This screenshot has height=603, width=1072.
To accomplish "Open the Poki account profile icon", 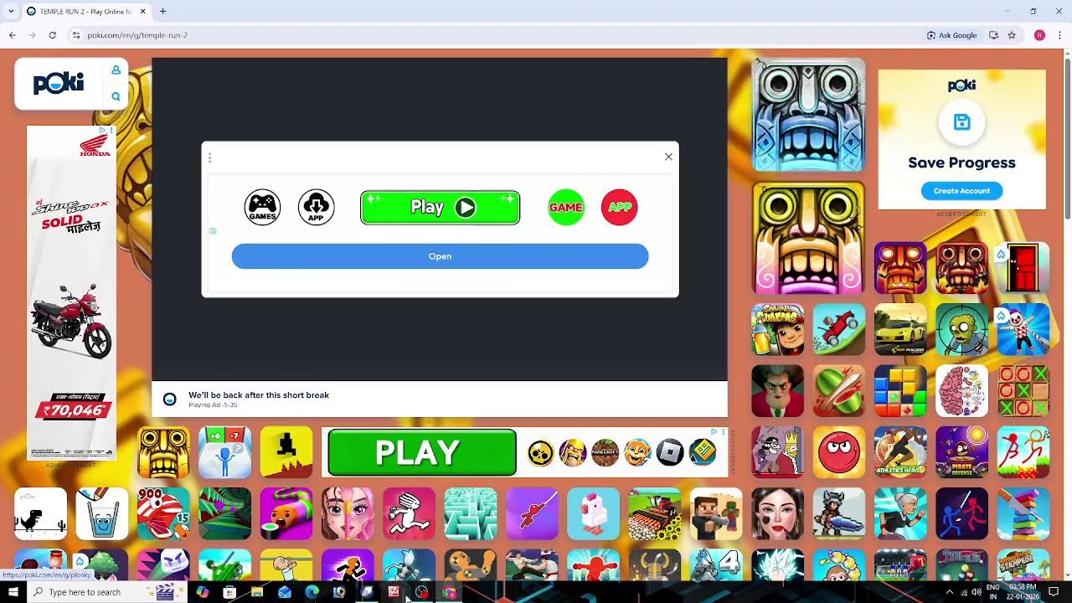I will tap(116, 70).
